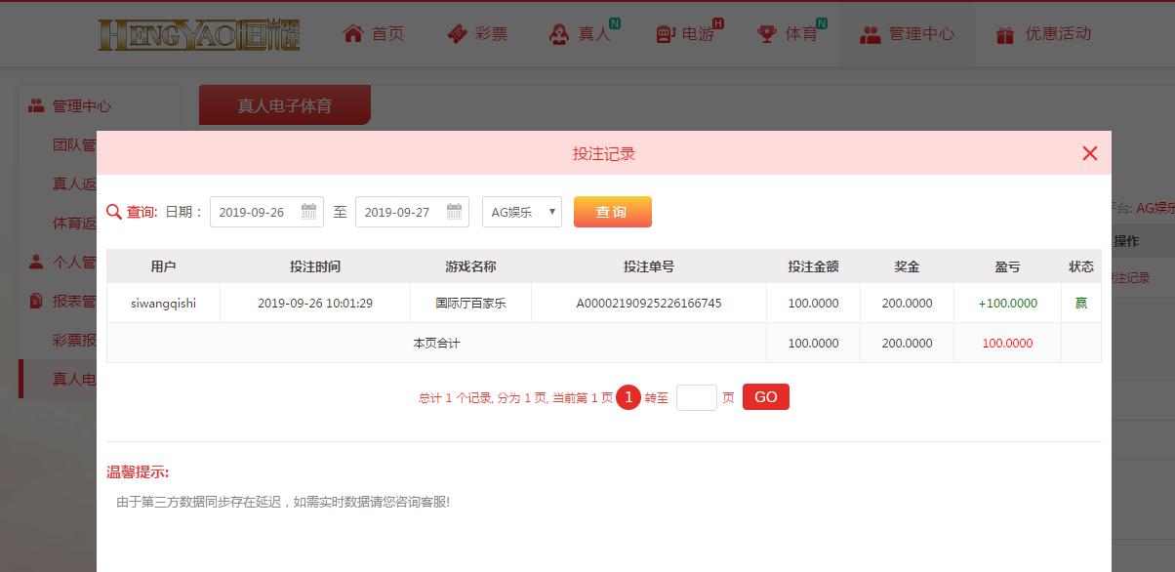Image resolution: width=1175 pixels, height=572 pixels.
Task: Click the start date field 2019-09-26
Action: pyautogui.click(x=266, y=212)
